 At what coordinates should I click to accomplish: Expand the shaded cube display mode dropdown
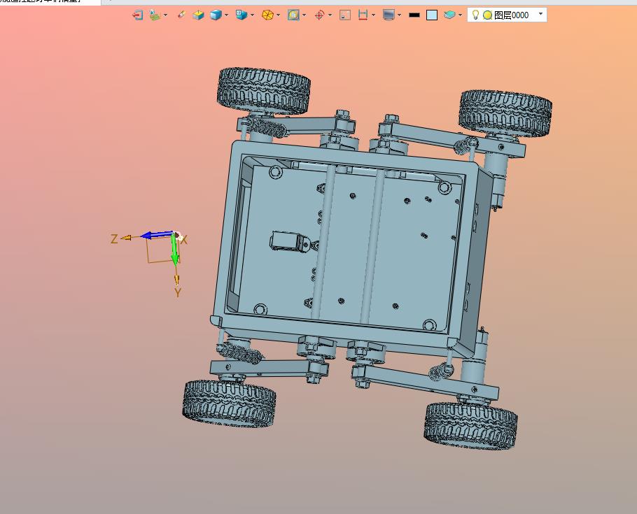tap(226, 15)
